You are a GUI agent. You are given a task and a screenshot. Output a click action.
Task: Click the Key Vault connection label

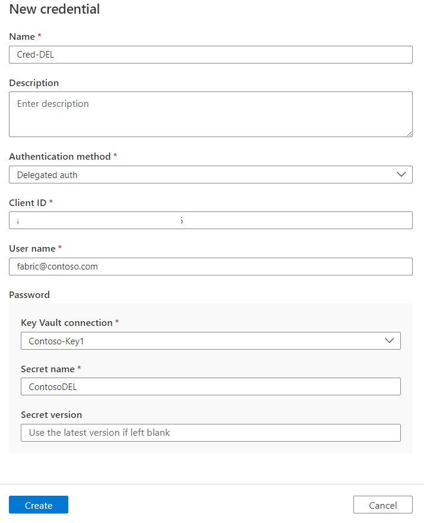coord(67,322)
